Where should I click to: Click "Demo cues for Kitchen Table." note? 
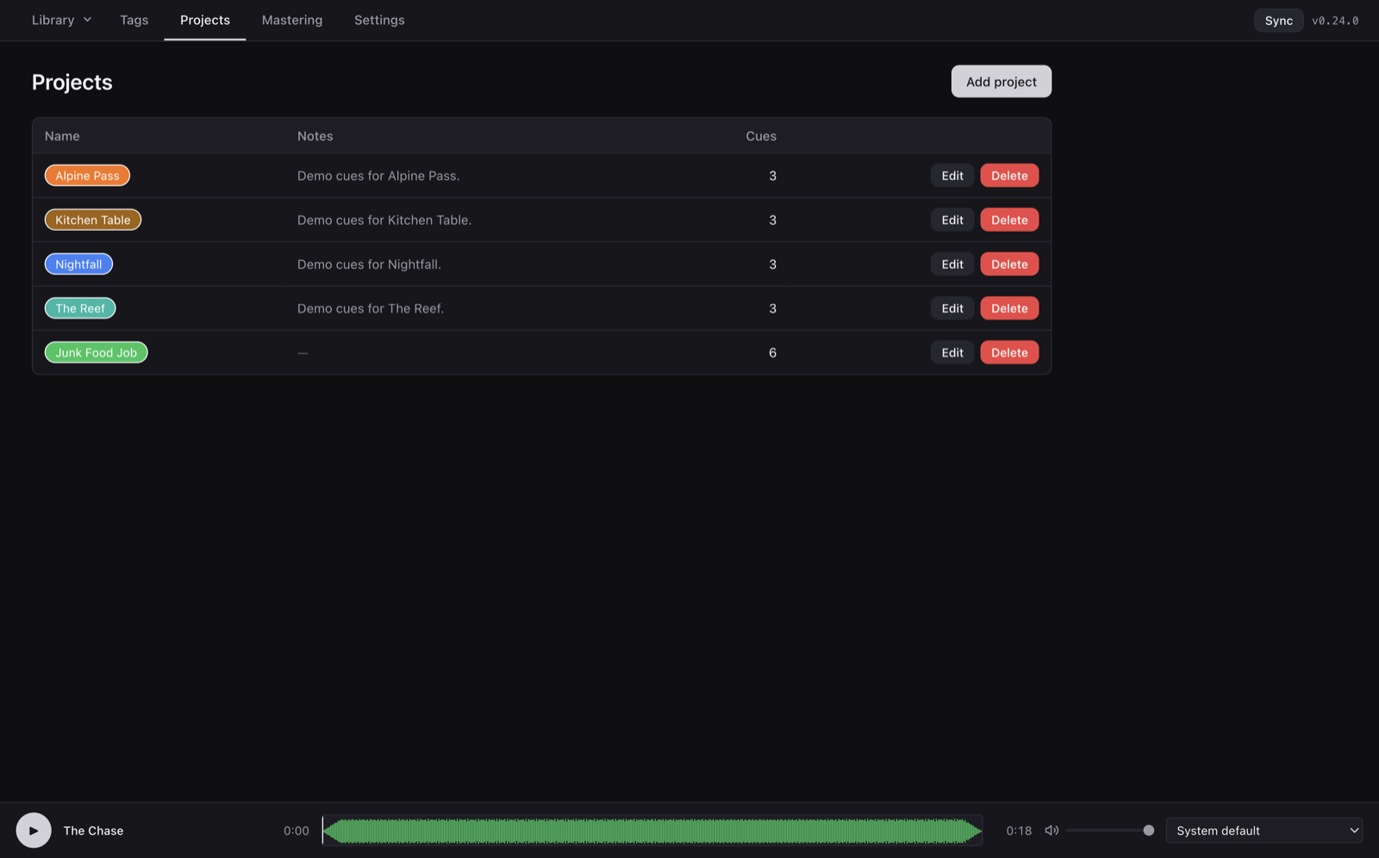click(x=384, y=220)
